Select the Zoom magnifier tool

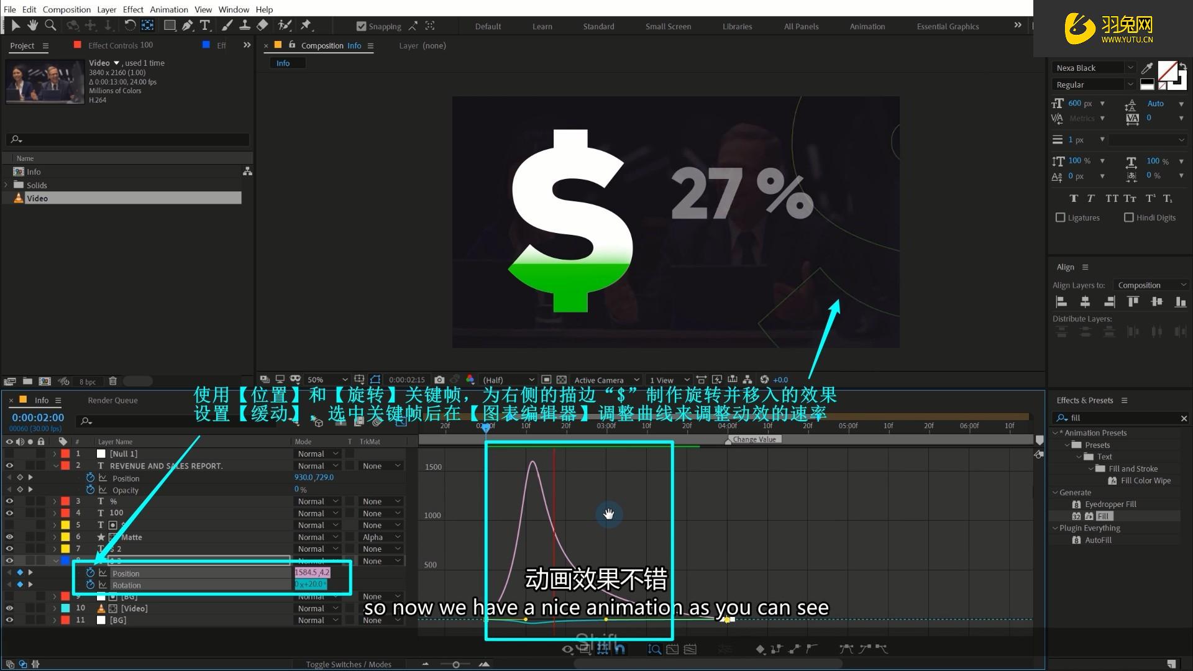(50, 25)
